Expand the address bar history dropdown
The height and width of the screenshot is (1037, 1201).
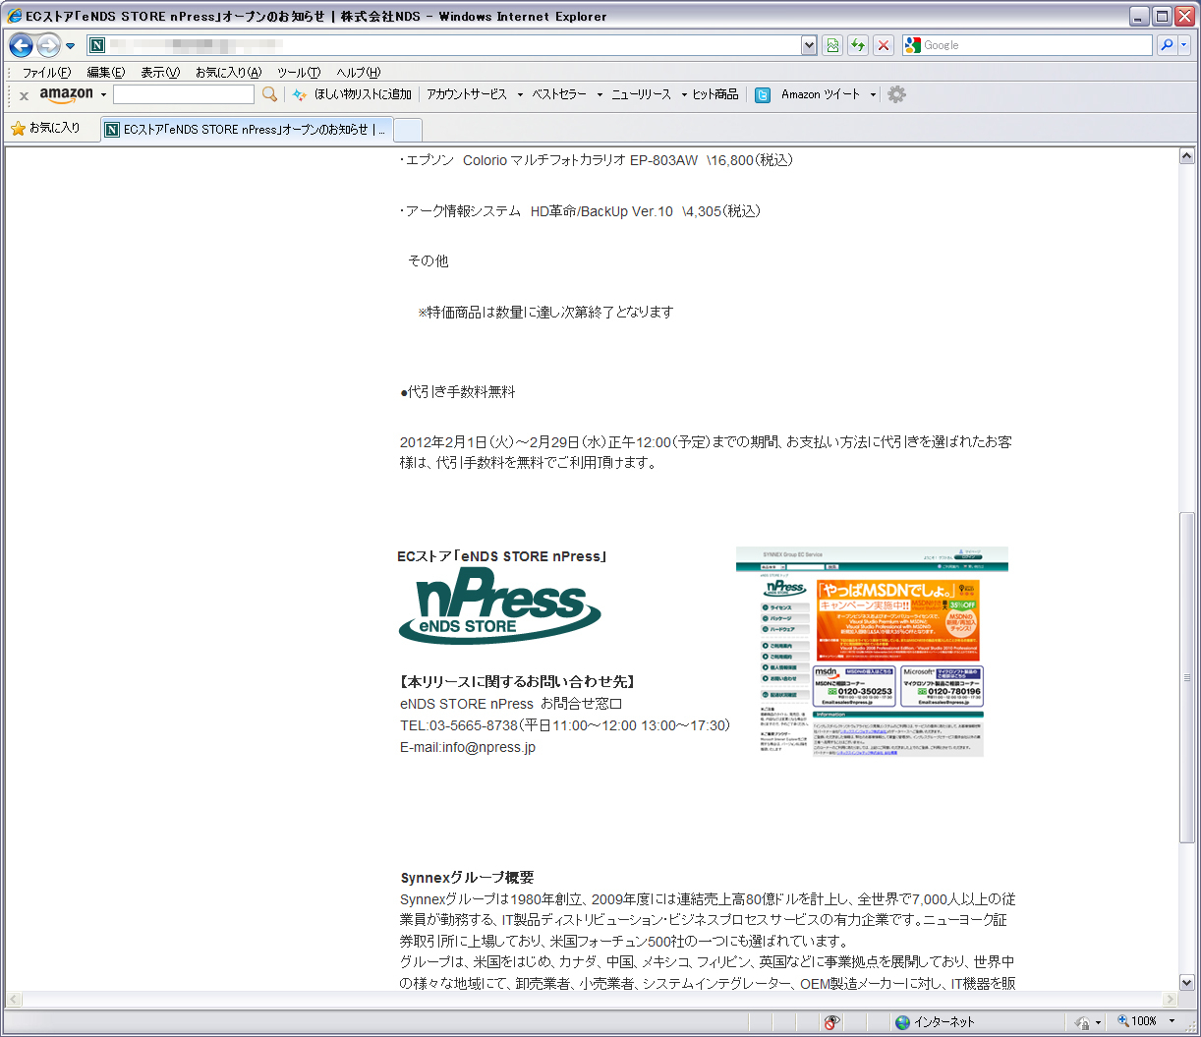(809, 45)
